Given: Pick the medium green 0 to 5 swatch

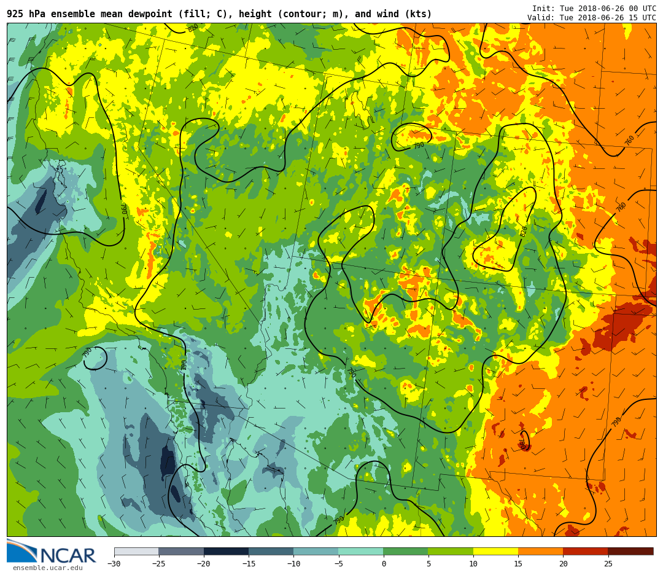Looking at the screenshot, I should [406, 551].
